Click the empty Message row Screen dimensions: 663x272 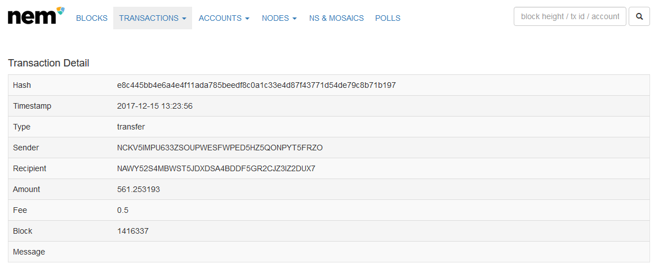tap(328, 252)
